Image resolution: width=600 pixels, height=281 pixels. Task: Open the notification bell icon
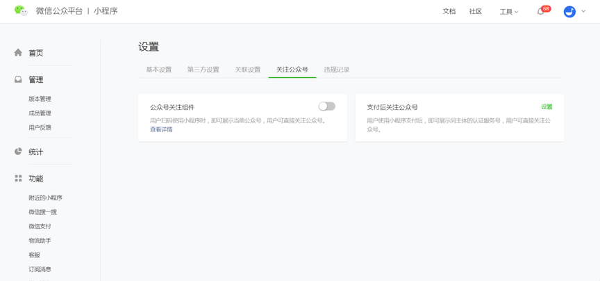[x=540, y=12]
